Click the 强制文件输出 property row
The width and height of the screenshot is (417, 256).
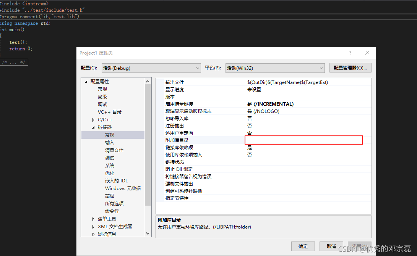point(264,184)
